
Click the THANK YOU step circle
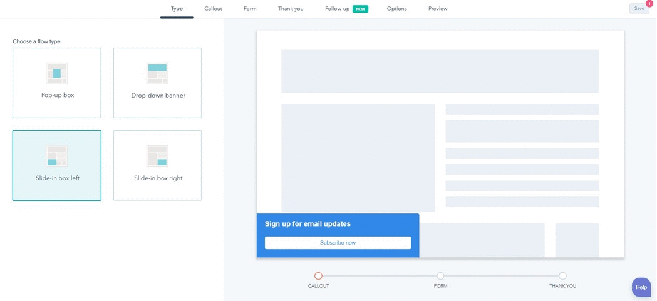pos(562,276)
